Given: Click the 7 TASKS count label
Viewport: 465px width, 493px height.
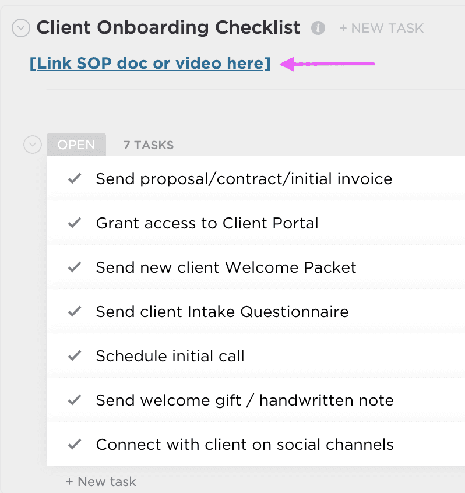Looking at the screenshot, I should (149, 145).
